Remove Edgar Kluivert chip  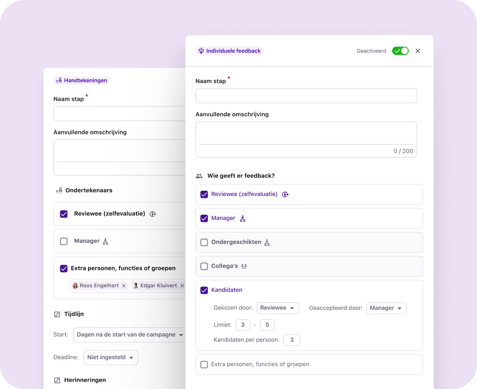coord(182,286)
